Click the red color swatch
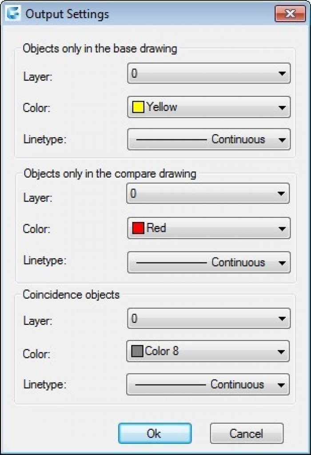The image size is (311, 455). (x=139, y=228)
